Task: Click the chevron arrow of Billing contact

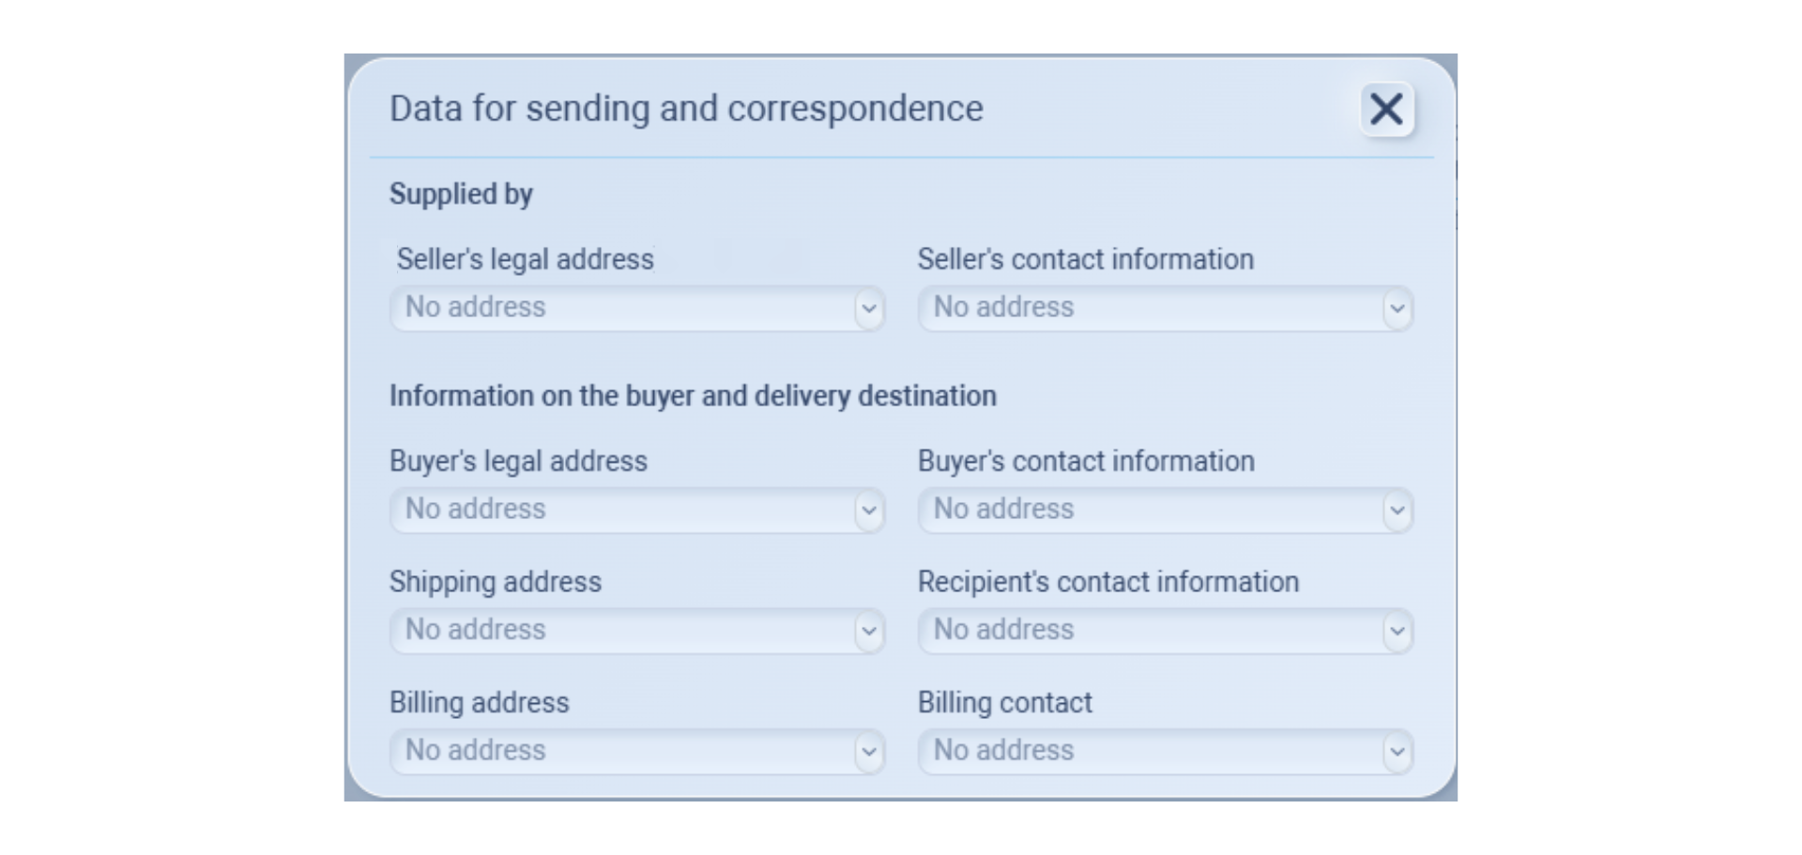Action: tap(1397, 752)
